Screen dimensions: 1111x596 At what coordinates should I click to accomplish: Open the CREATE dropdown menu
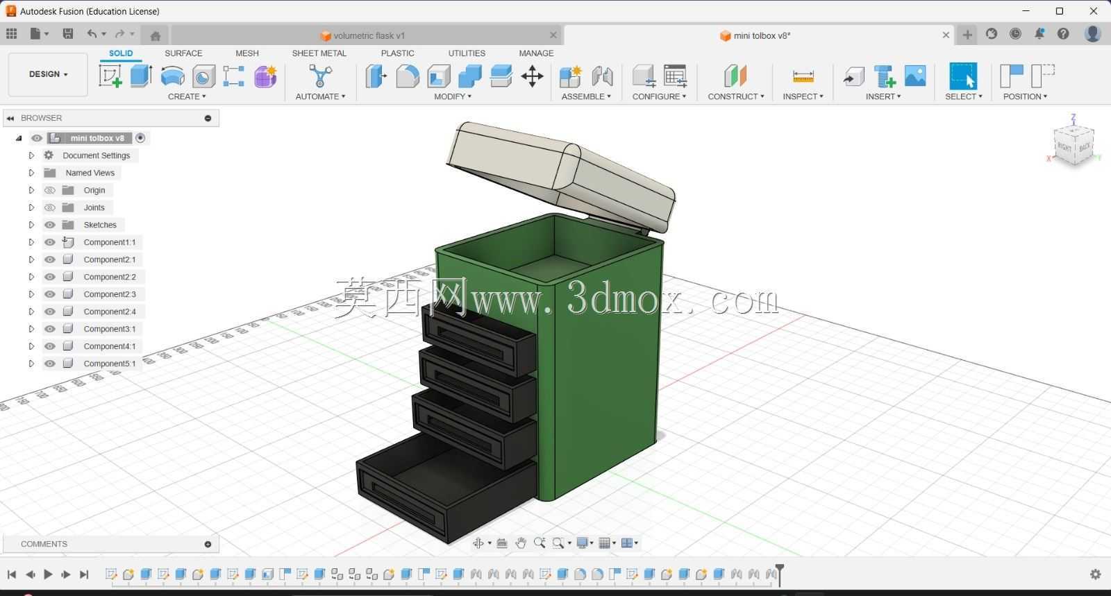[x=187, y=96]
